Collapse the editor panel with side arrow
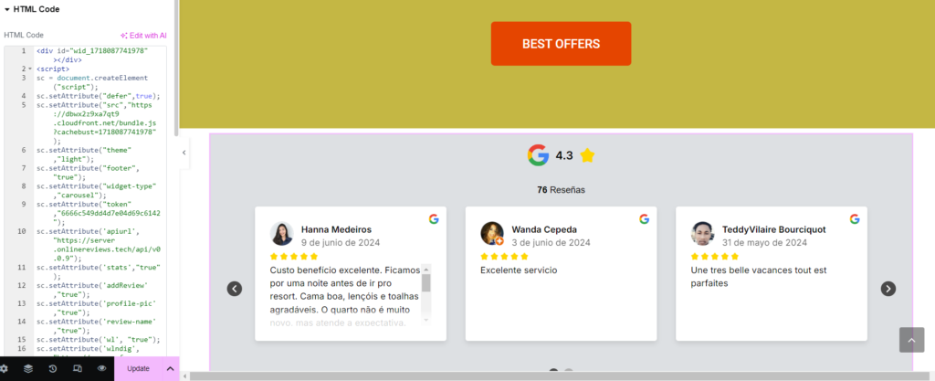 184,153
